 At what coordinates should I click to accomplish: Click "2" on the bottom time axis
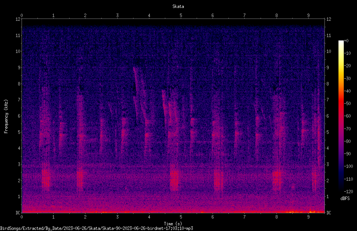click(x=85, y=217)
